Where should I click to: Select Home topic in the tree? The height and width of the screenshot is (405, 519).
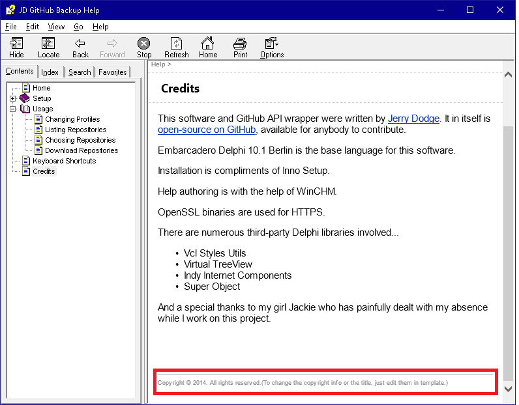click(41, 88)
